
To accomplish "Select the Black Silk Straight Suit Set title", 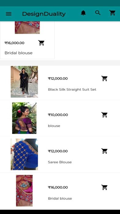I will point(72,89).
